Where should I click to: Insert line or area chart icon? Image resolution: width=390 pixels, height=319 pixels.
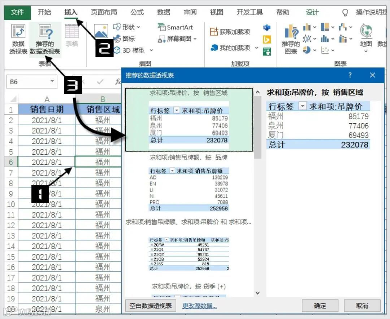point(307,39)
